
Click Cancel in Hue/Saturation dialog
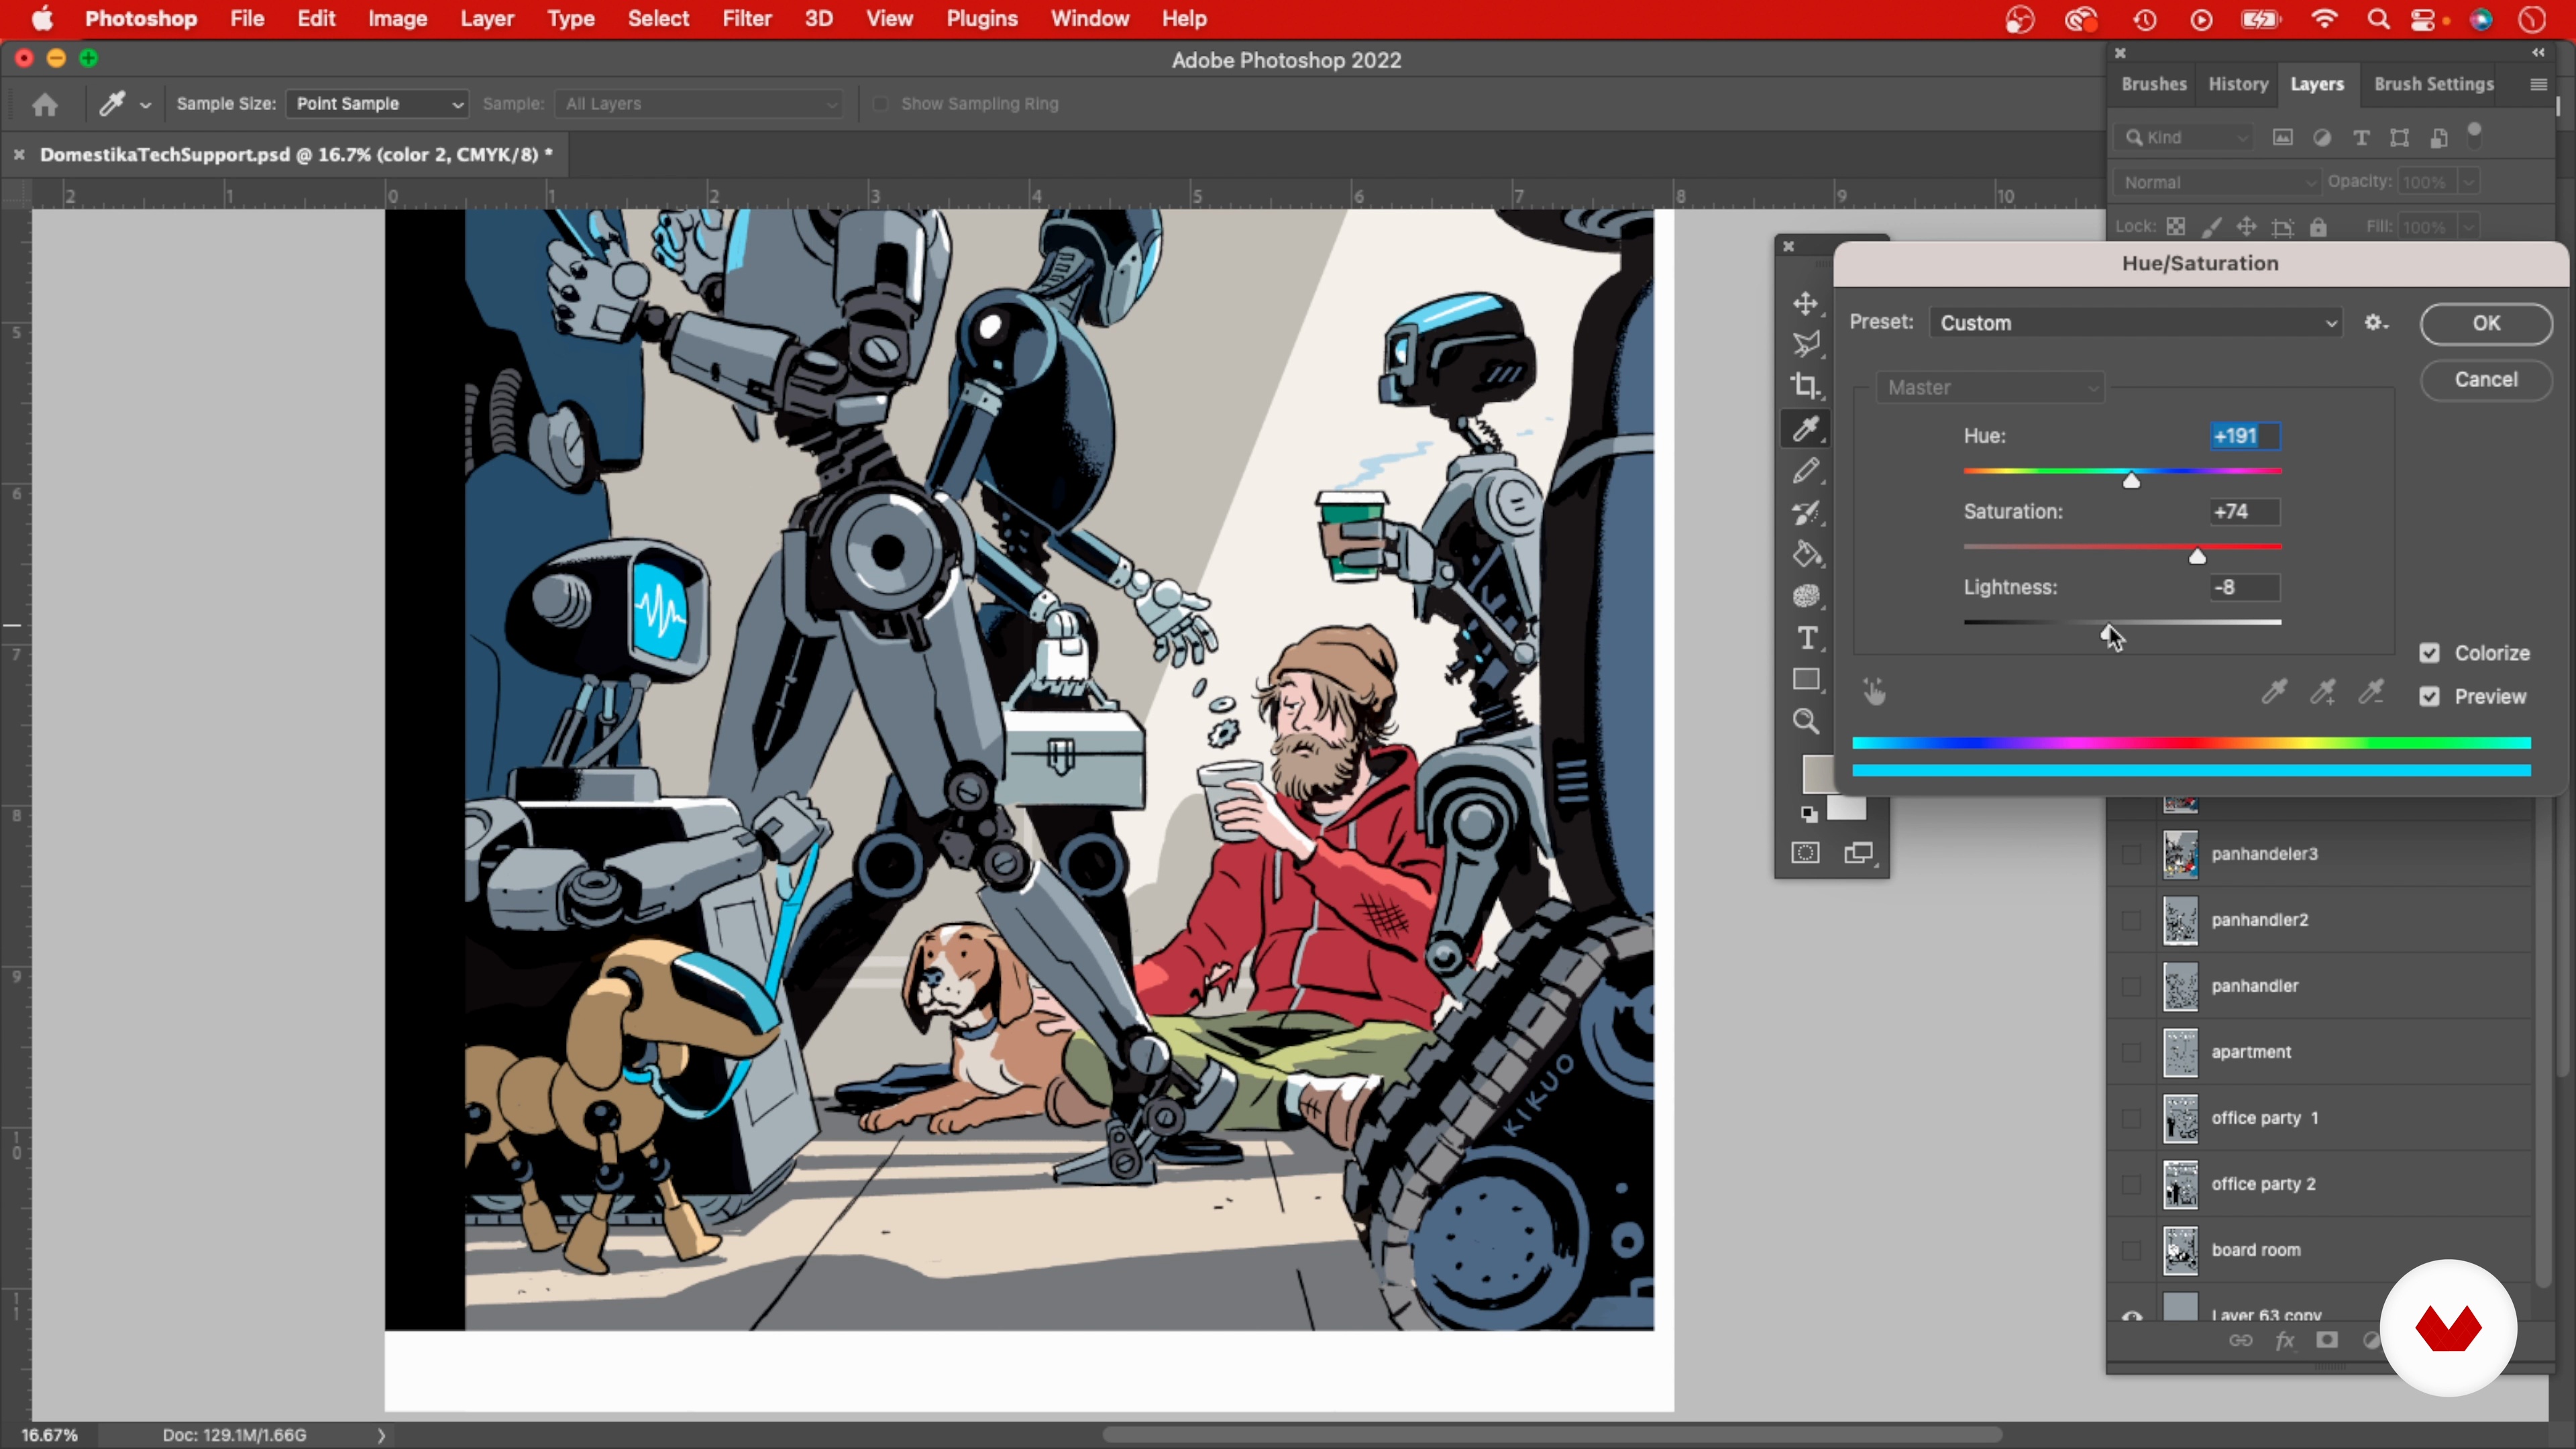coord(2486,379)
